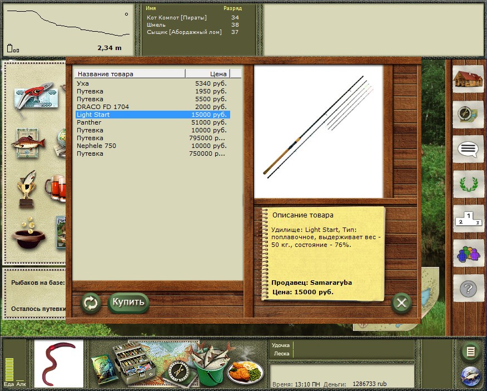Click the green laurel wreath icon
The image size is (487, 391).
point(467,183)
